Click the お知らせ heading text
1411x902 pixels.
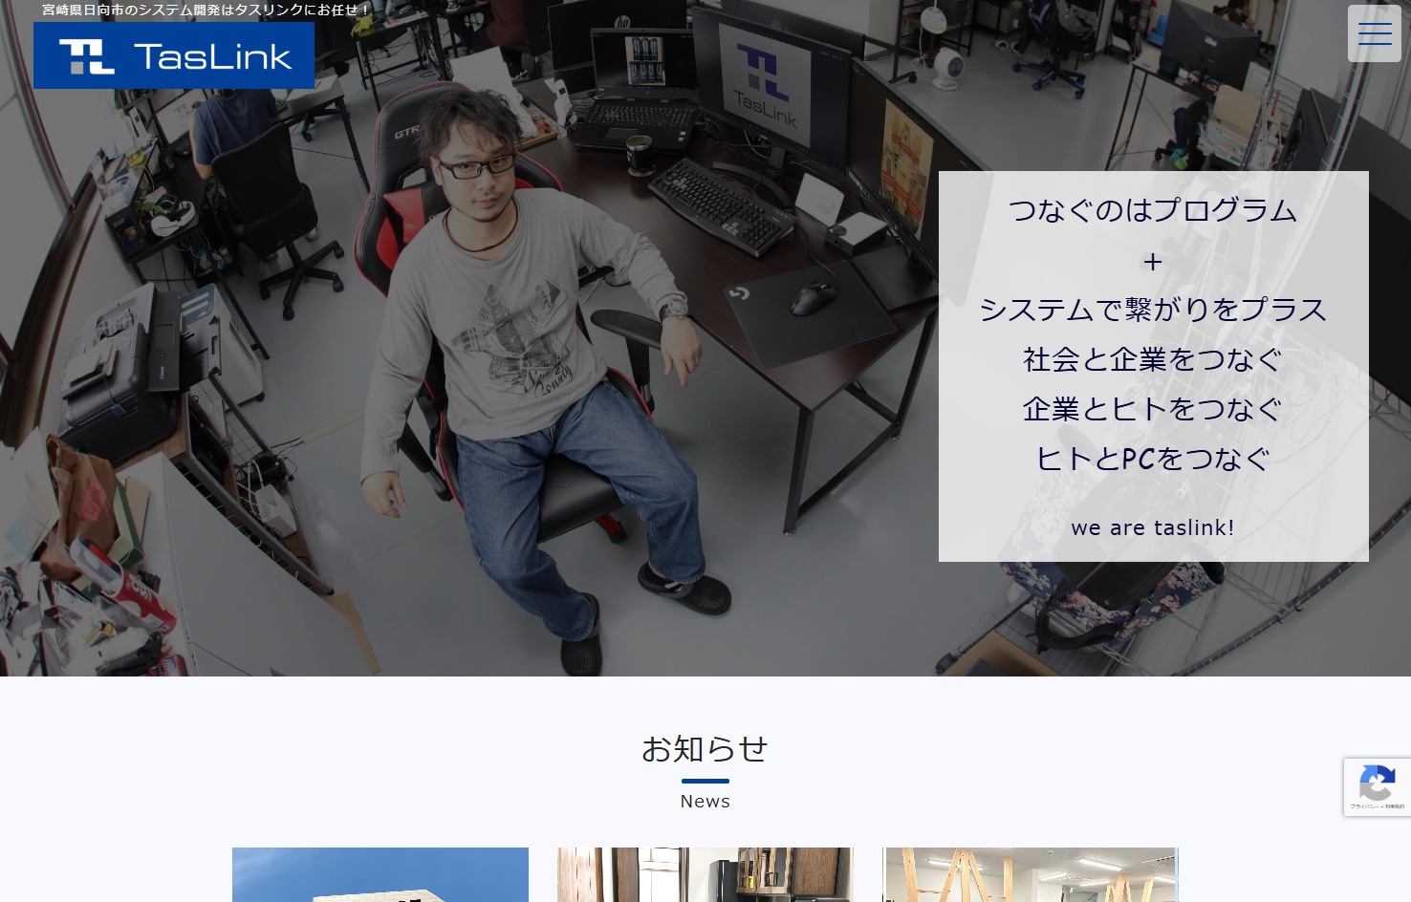(x=705, y=748)
